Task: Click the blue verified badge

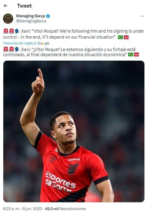Action: pyautogui.click(x=48, y=16)
